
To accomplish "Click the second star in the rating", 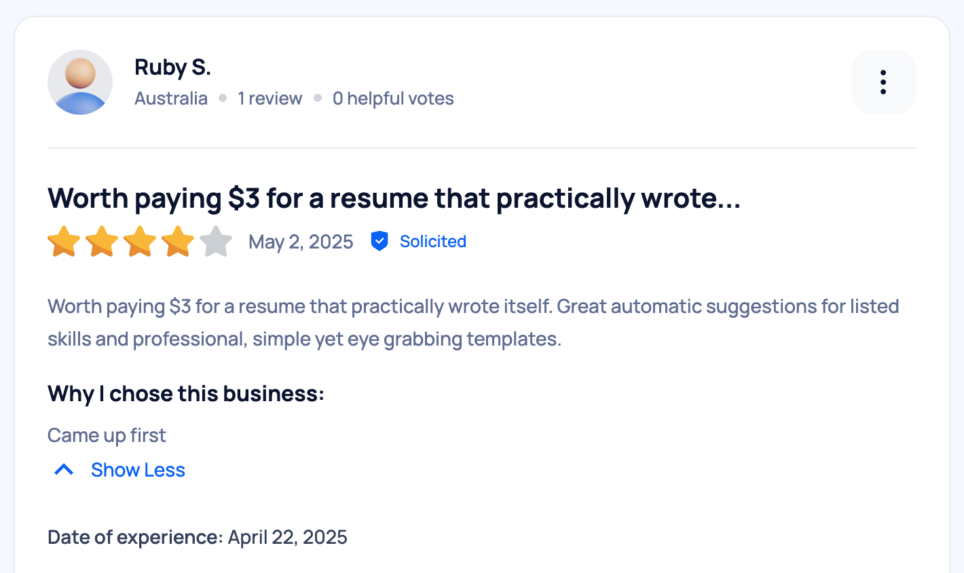I will [x=101, y=241].
